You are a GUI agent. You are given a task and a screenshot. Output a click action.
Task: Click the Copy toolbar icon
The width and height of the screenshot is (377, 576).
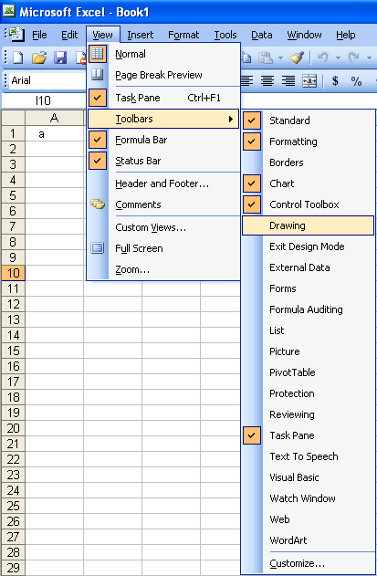pyautogui.click(x=246, y=58)
